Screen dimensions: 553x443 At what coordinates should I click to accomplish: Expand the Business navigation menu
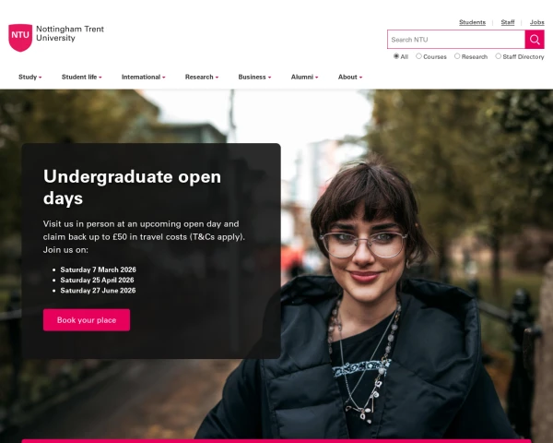254,77
